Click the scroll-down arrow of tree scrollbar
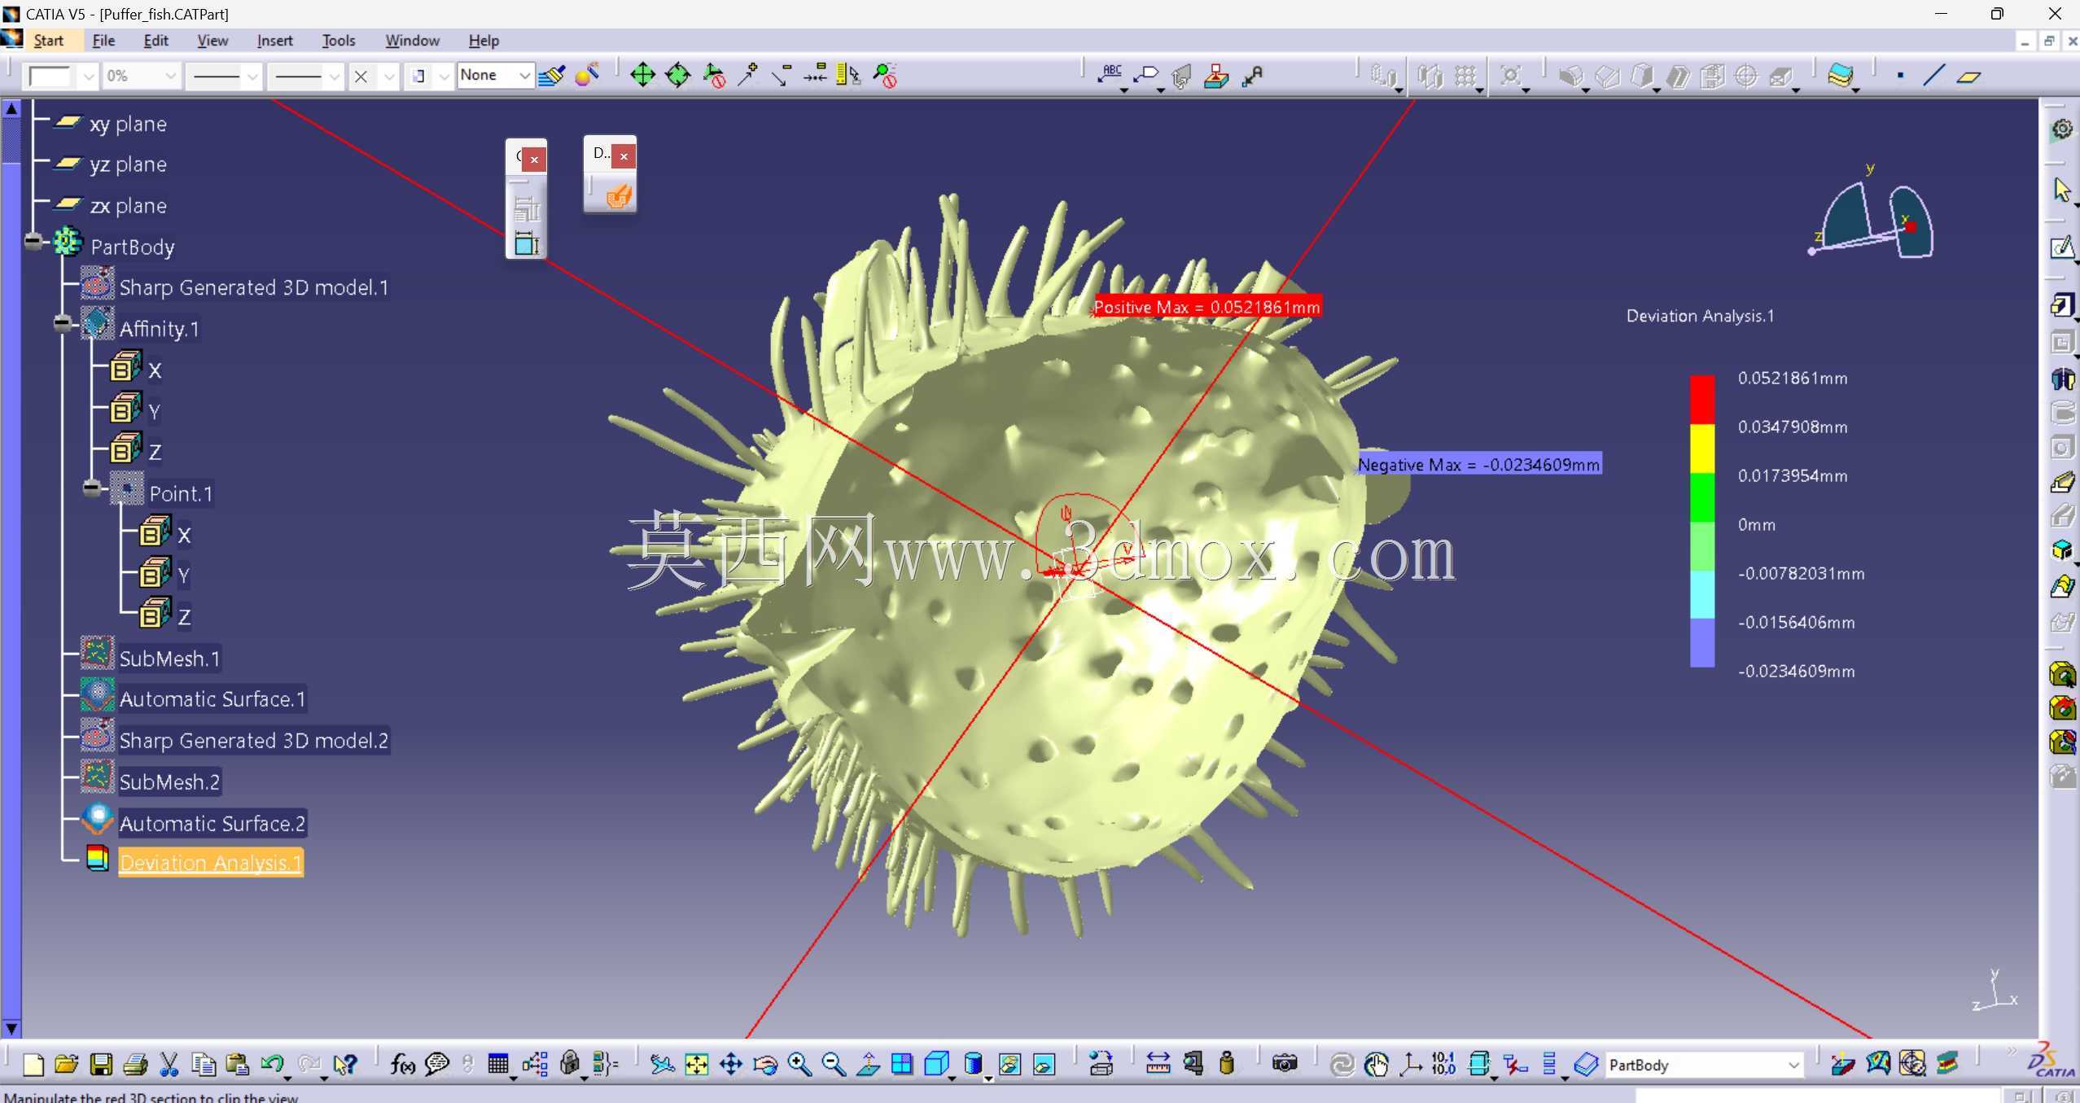 coord(11,1029)
